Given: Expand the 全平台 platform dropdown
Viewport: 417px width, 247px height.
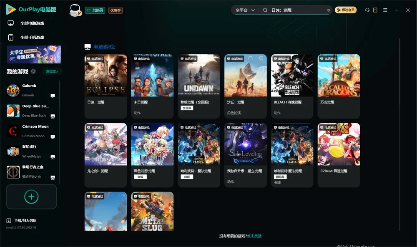Looking at the screenshot, I should [245, 10].
